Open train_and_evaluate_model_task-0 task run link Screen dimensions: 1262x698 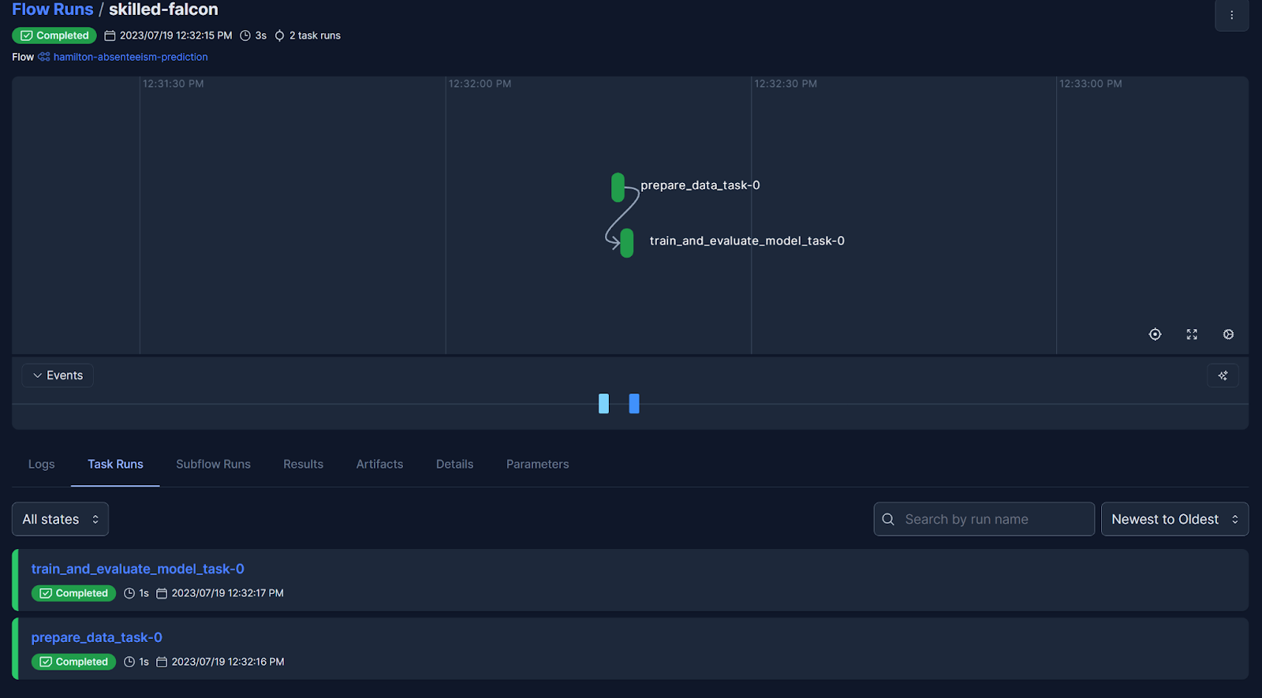[138, 569]
